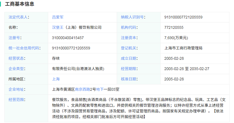Select the 机构代码 label link
Image resolution: width=234 pixels, height=123 pixels.
[x=128, y=27]
